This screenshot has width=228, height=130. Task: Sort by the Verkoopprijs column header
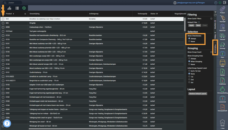142,14
